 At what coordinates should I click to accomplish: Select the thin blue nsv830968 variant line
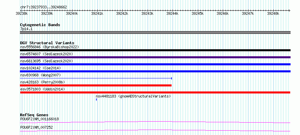click(96, 78)
